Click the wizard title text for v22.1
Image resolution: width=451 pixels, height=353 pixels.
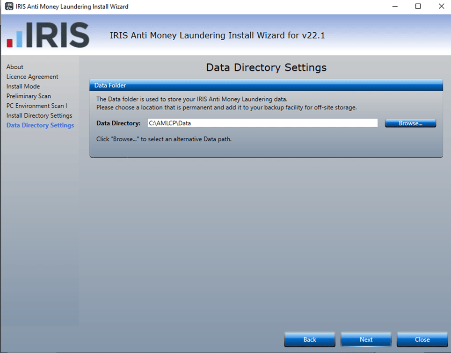click(x=217, y=36)
